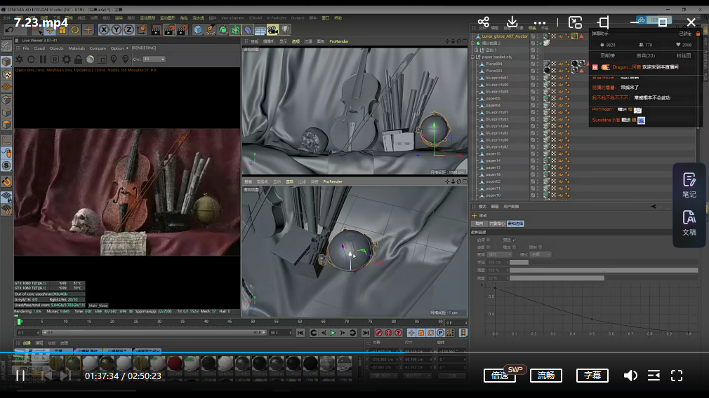Expand the 空白.1 null tree node
This screenshot has width=709, height=398.
coord(476,50)
